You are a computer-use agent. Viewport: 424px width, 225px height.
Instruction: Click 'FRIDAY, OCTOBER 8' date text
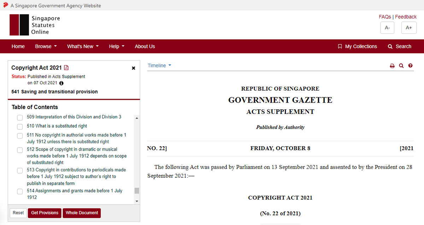280,148
